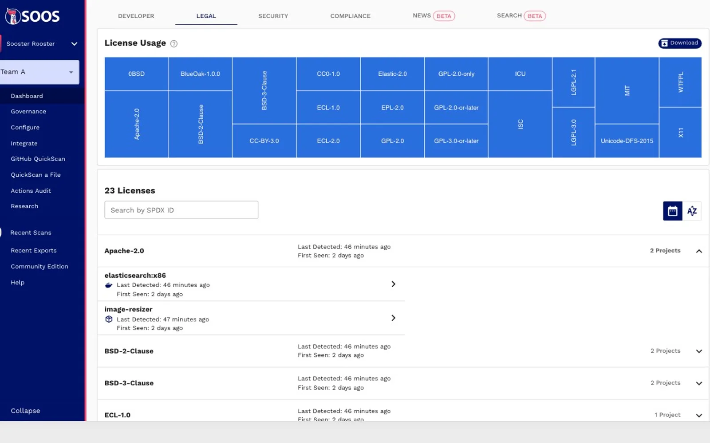The height and width of the screenshot is (443, 710).
Task: Open Actions Audit in the sidebar
Action: pos(31,191)
